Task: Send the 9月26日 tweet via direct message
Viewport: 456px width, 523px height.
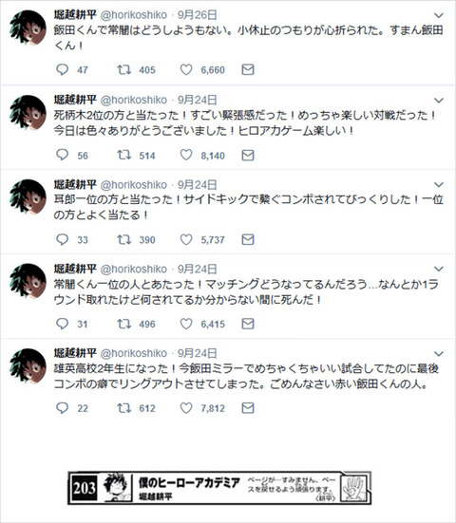Action: coord(248,69)
